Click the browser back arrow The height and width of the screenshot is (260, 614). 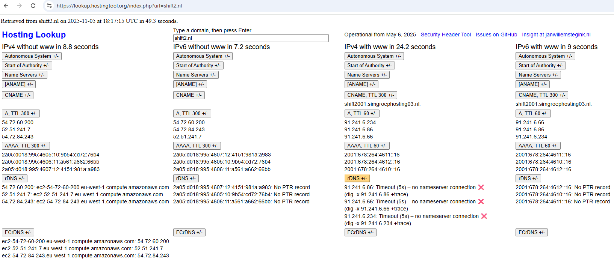pyautogui.click(x=6, y=6)
